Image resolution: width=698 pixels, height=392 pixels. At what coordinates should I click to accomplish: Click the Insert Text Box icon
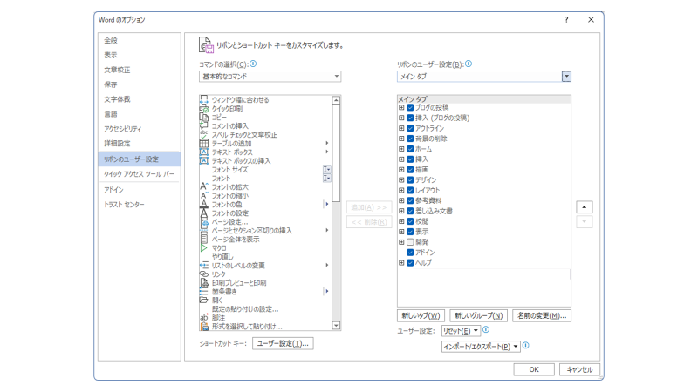(204, 161)
